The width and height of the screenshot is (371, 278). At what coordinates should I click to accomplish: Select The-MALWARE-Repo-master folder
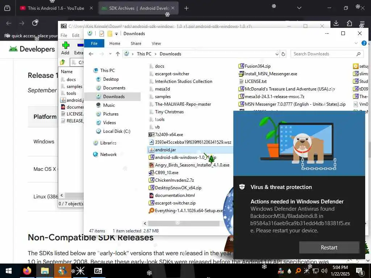183,104
